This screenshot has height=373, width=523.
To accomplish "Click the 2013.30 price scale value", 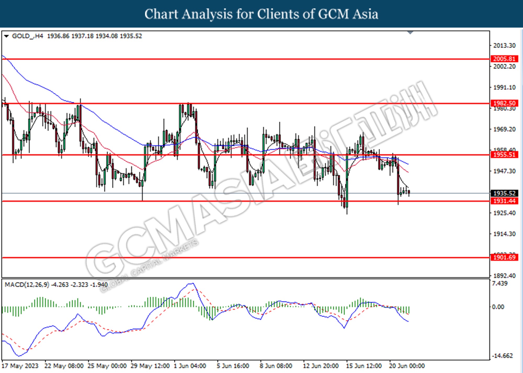I will point(504,45).
